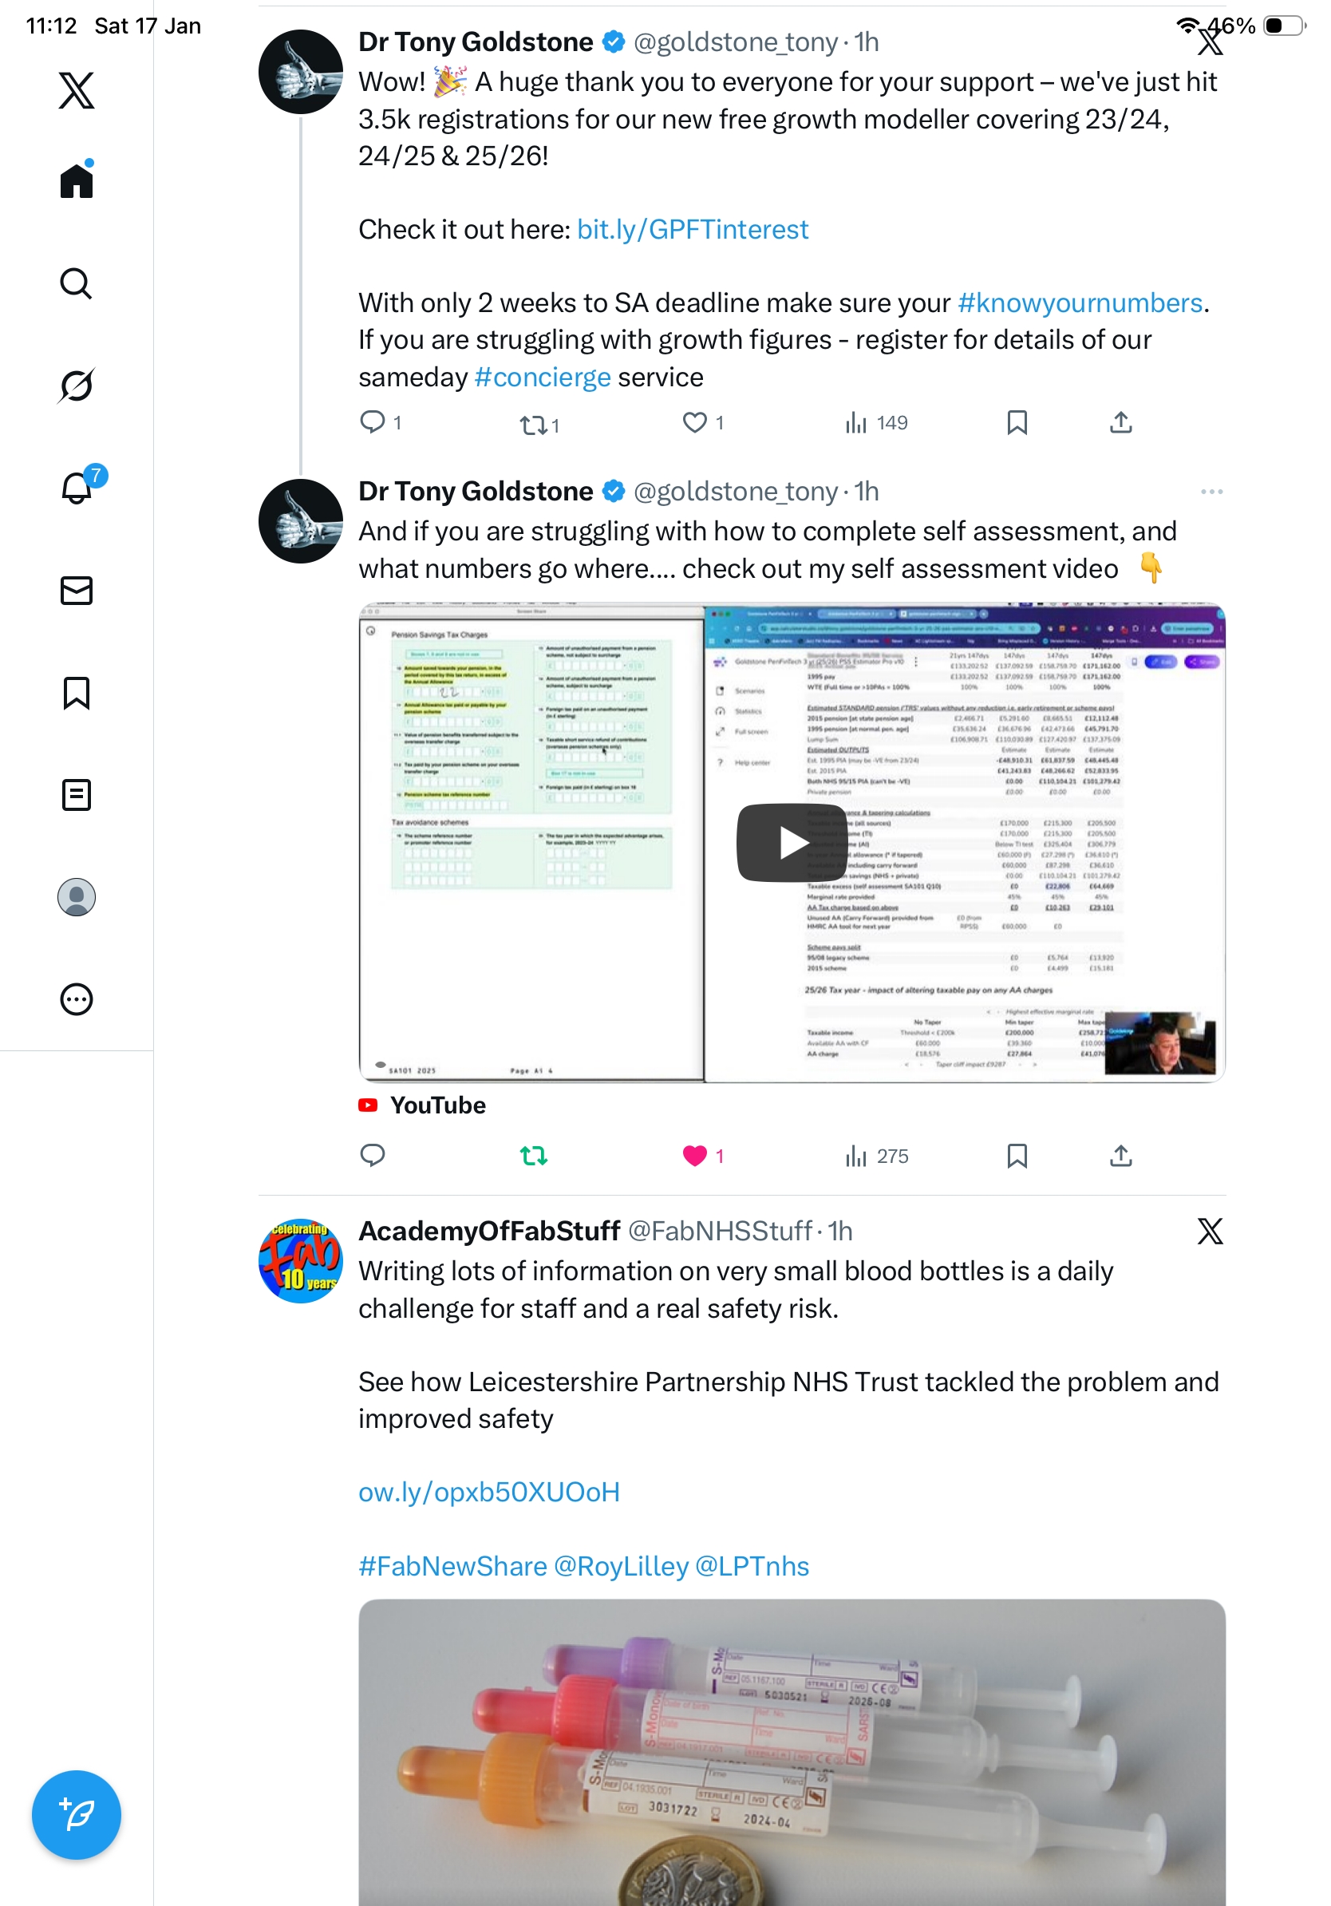
Task: Open the Grok icon in the sidebar
Action: click(x=77, y=386)
